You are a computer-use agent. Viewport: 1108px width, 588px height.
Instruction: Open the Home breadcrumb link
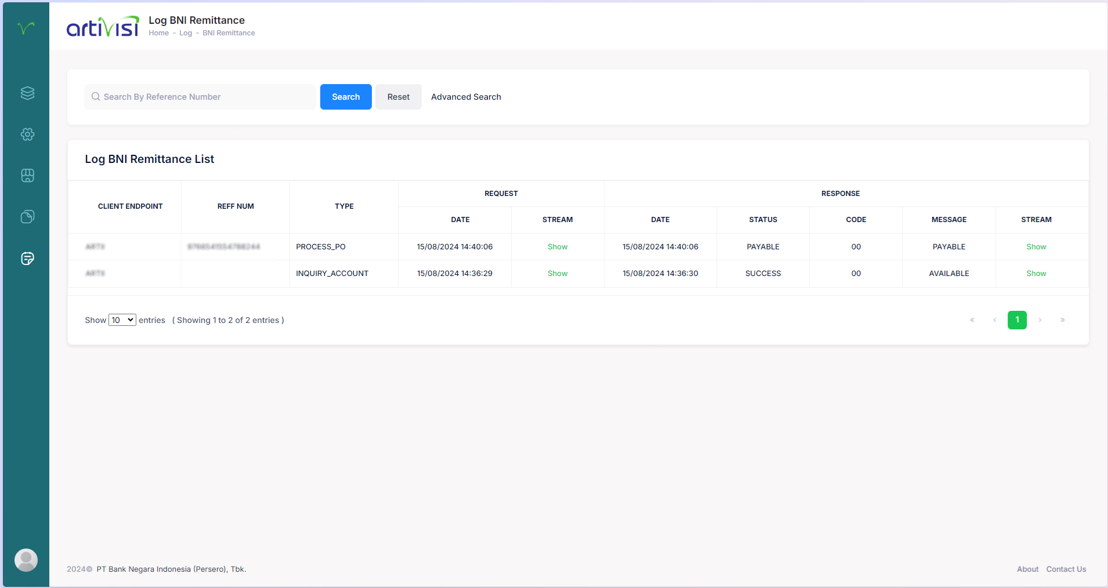click(158, 33)
